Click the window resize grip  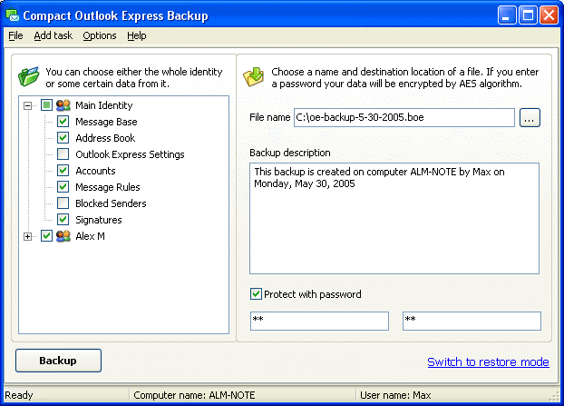(554, 396)
